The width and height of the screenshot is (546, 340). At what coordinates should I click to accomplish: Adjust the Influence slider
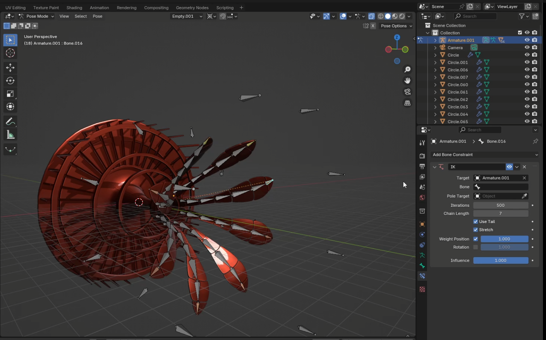point(501,261)
